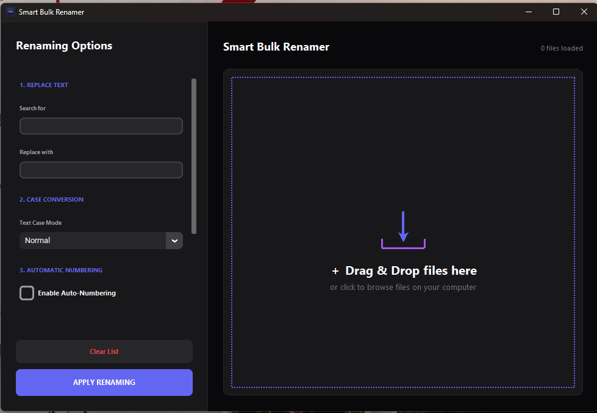Click the Clear List button
Screen dimensions: 597x413
[x=104, y=351]
